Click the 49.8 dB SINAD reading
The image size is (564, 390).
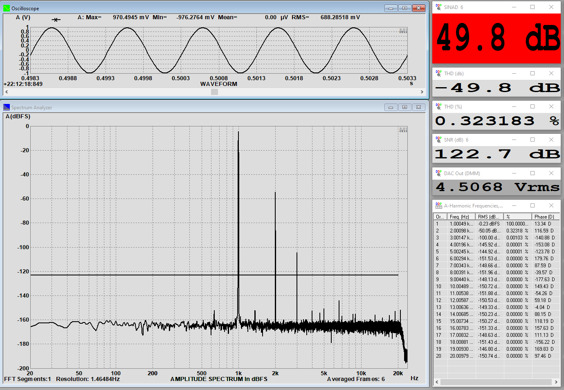pyautogui.click(x=497, y=38)
